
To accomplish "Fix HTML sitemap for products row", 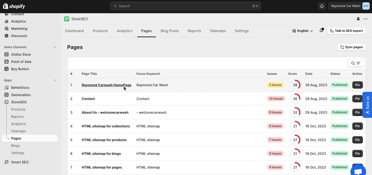I will (357, 140).
